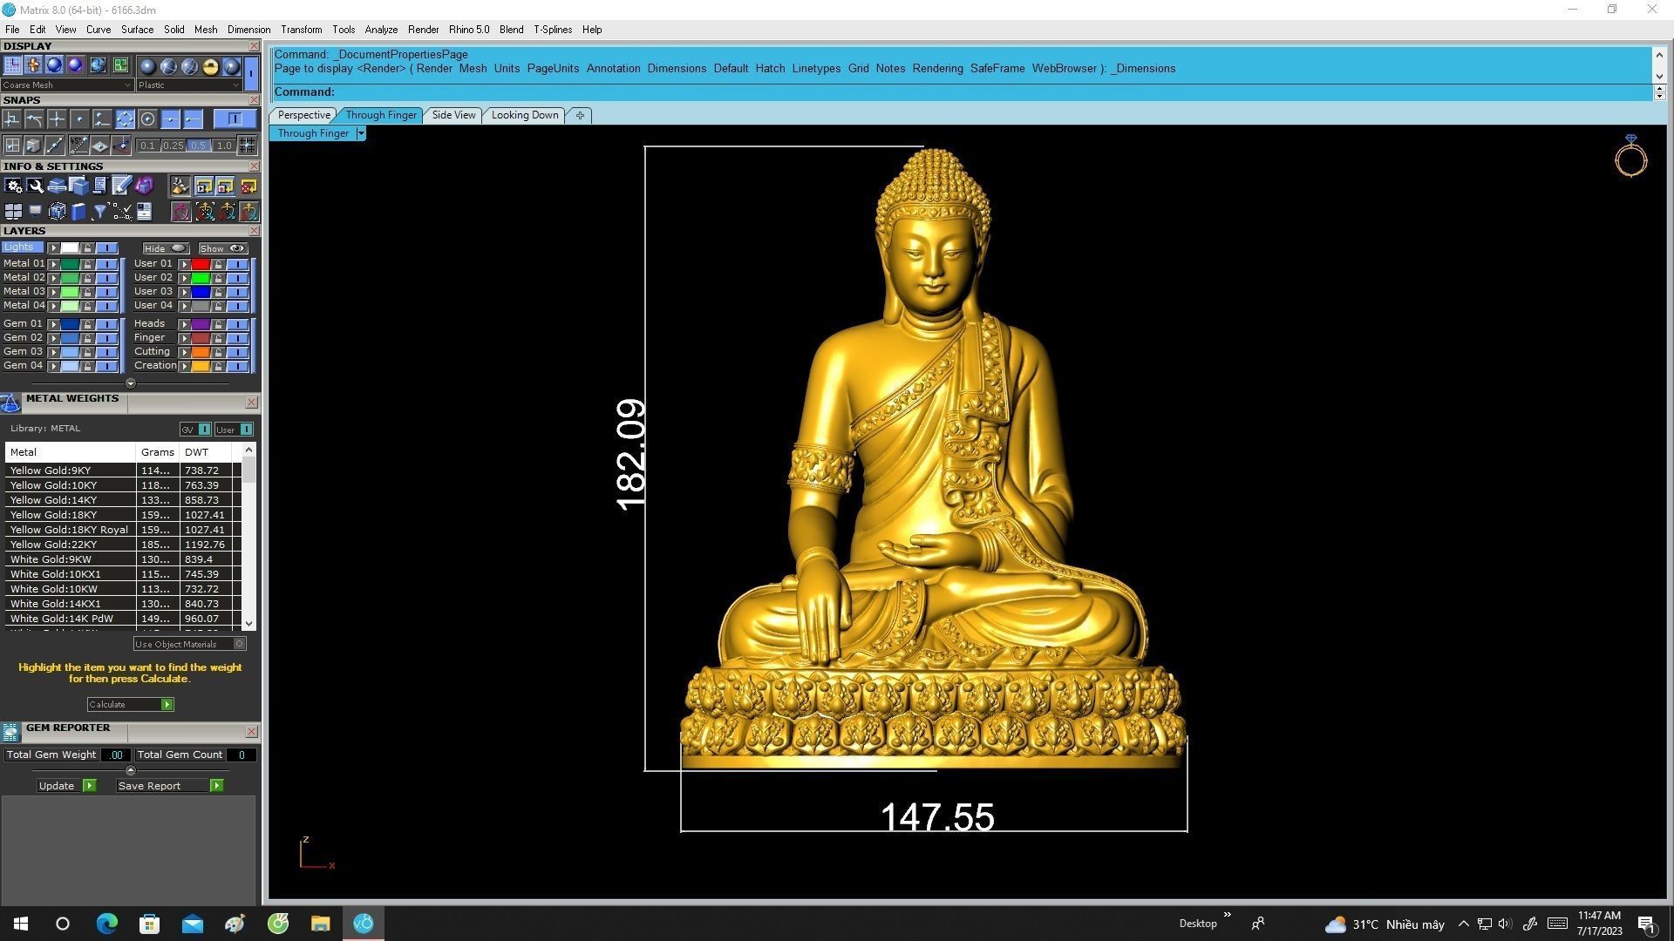Expand the Heads layer arrow
The height and width of the screenshot is (941, 1674).
click(185, 324)
